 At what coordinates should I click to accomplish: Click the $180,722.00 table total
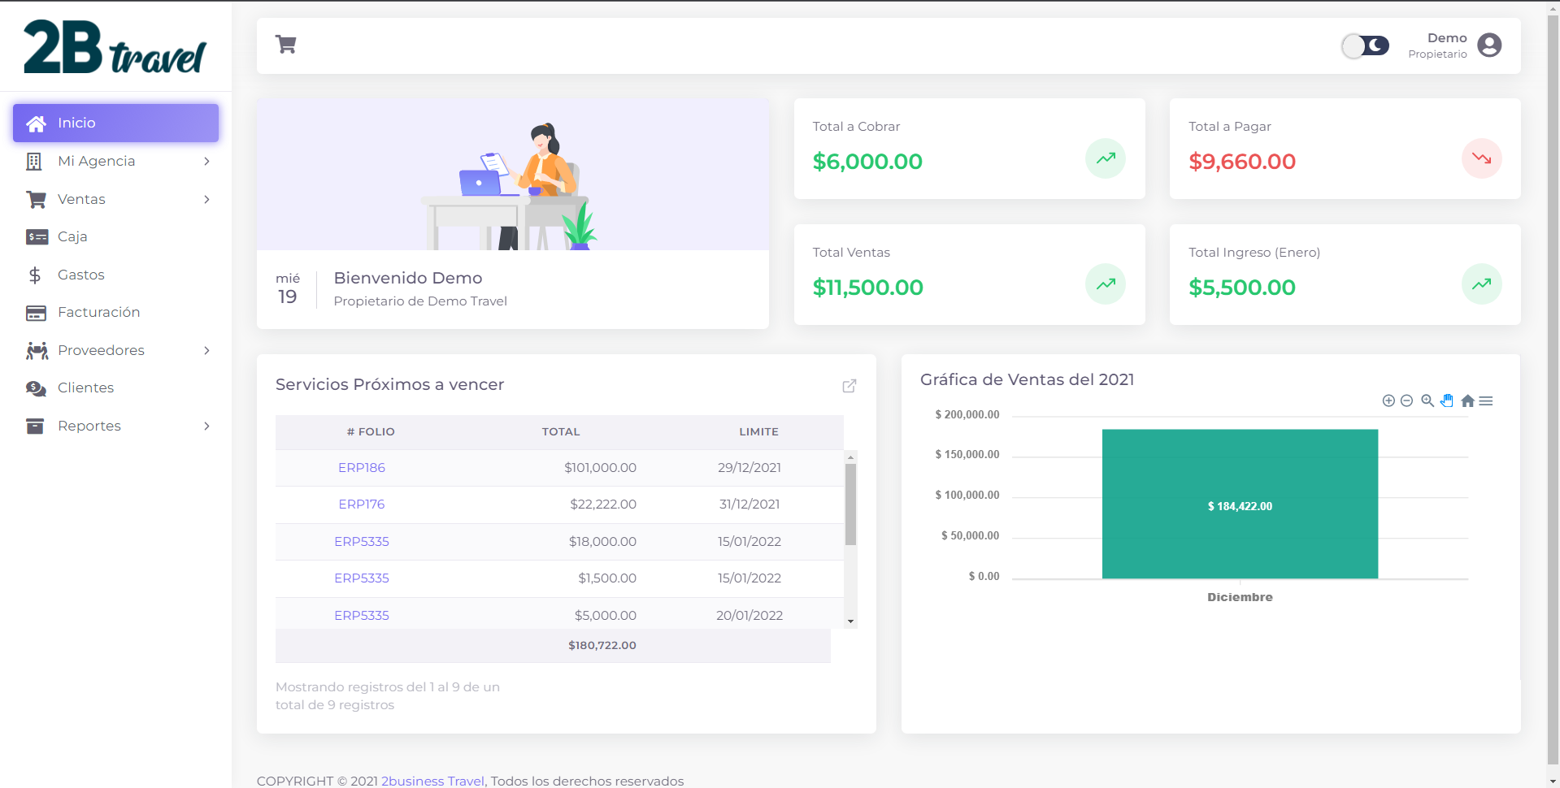coord(602,645)
